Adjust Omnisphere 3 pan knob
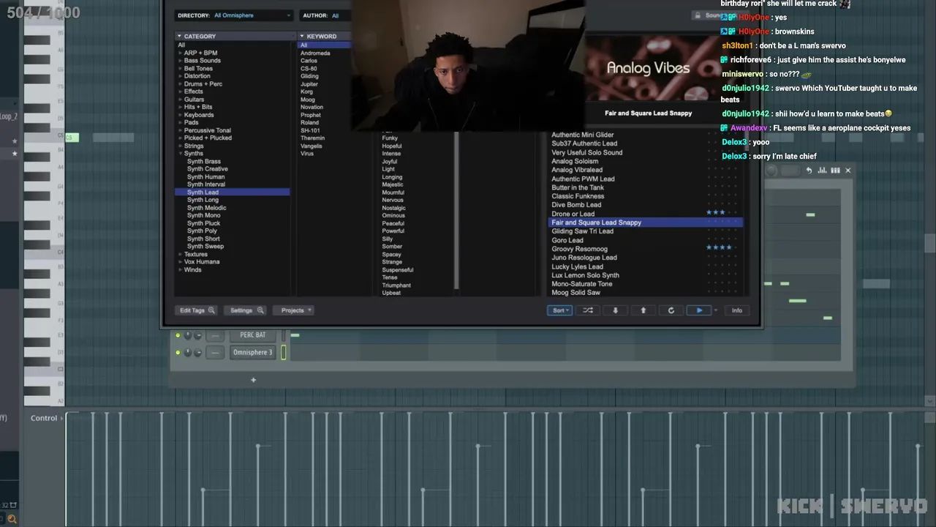This screenshot has height=527, width=936. point(188,353)
